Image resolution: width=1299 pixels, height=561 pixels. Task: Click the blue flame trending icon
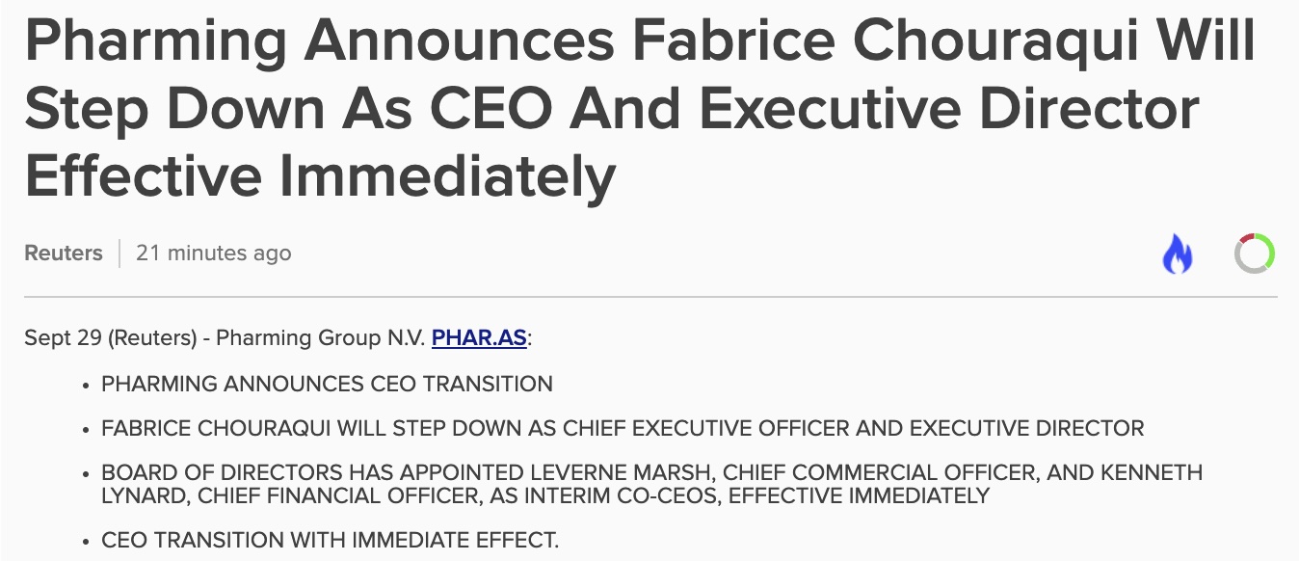(1177, 254)
